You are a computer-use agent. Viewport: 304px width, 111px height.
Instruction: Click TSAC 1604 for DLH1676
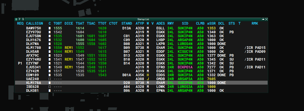pyautogui.click(x=91, y=40)
